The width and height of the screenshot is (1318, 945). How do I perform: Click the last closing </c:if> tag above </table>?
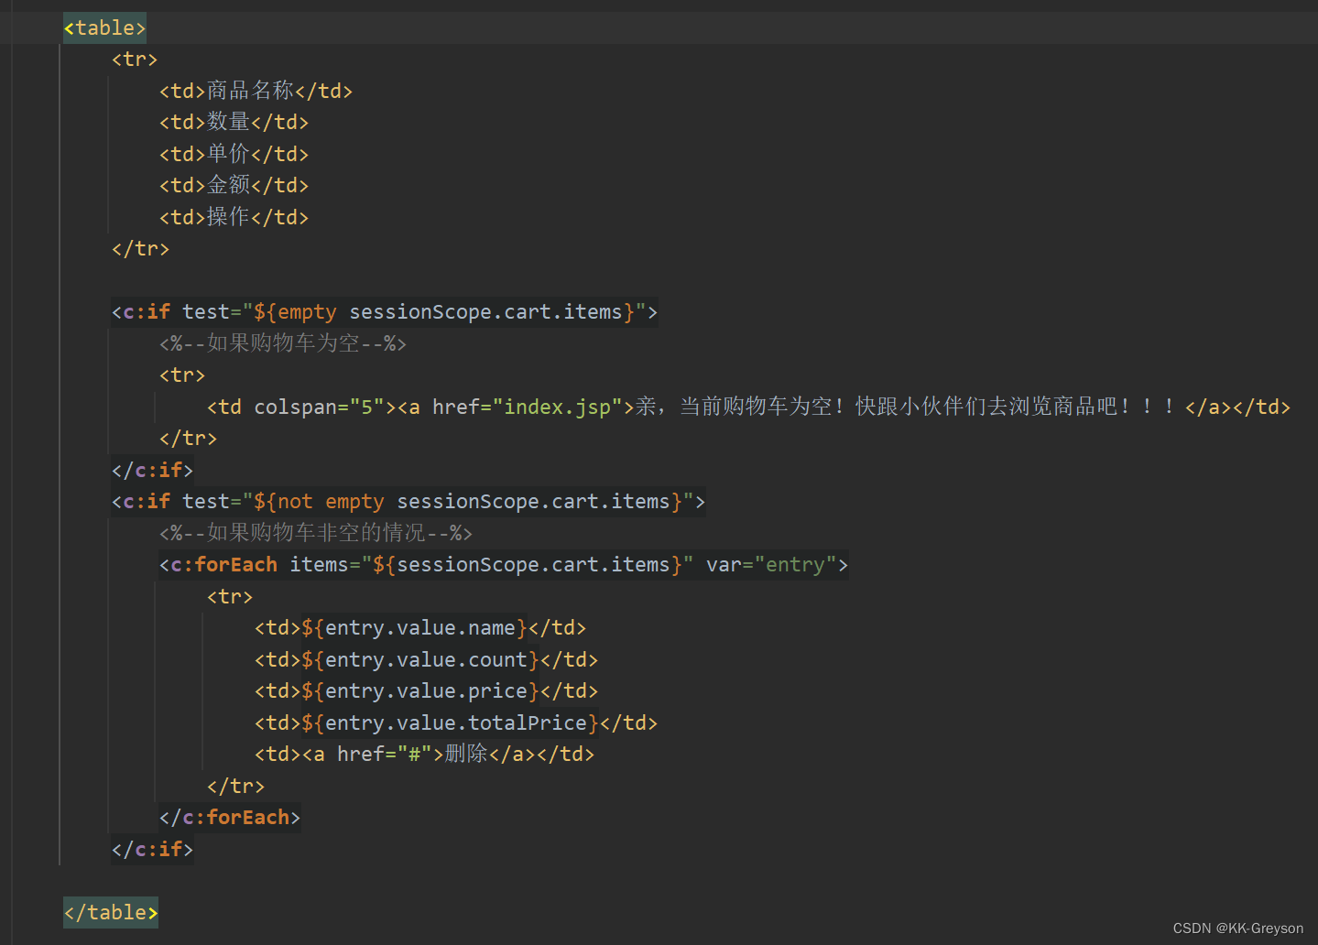152,850
